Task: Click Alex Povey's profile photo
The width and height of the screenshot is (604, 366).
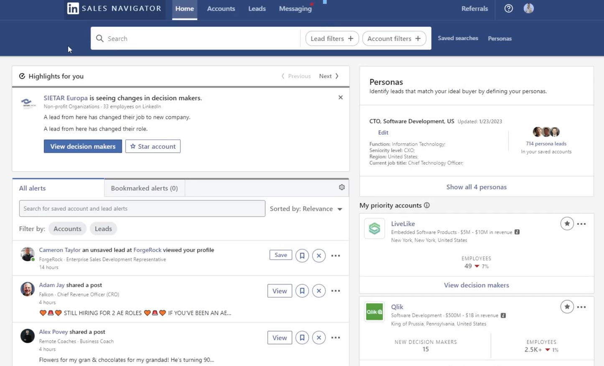Action: pos(28,336)
